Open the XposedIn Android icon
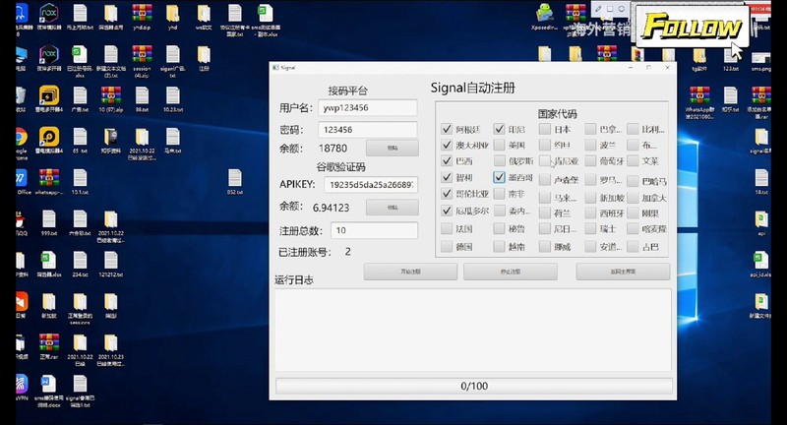787x425 pixels. click(545, 17)
